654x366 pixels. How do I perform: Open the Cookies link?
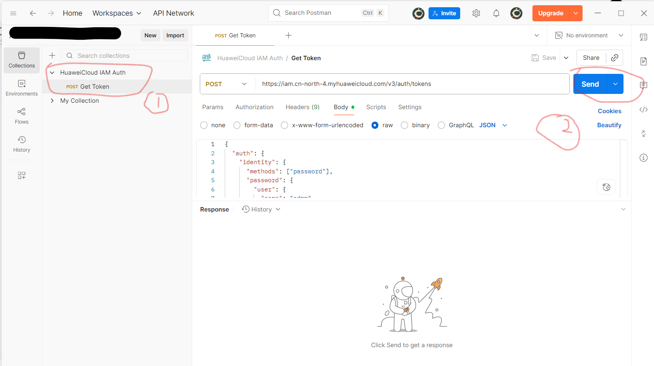[x=609, y=111]
